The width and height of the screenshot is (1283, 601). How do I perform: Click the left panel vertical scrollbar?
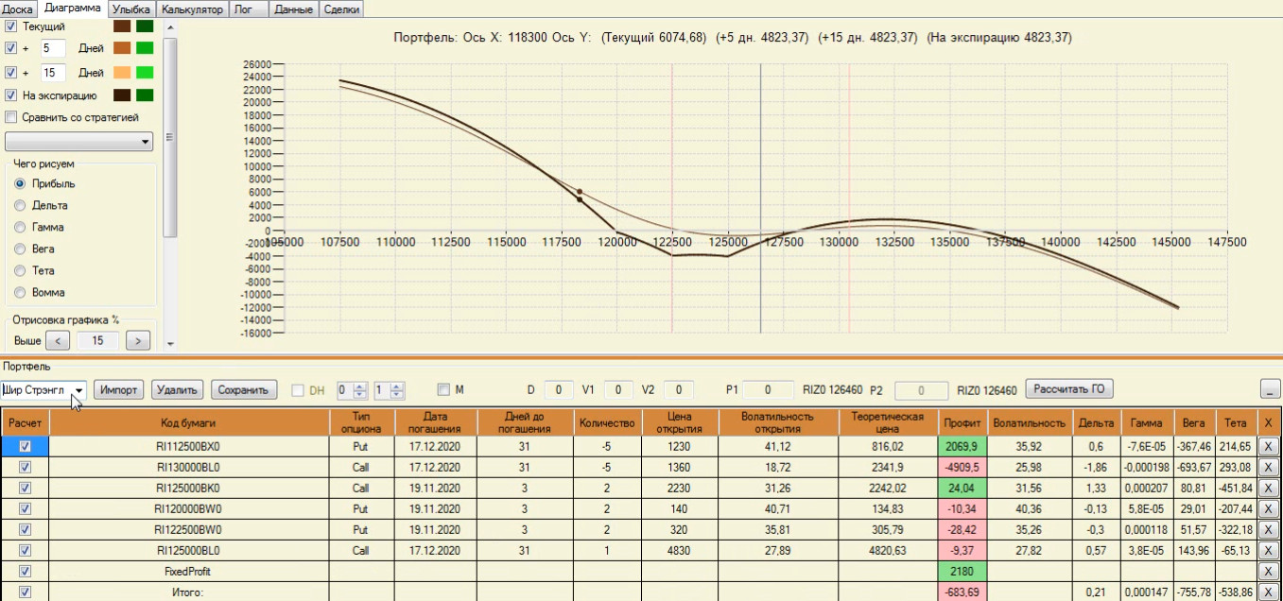(x=170, y=137)
